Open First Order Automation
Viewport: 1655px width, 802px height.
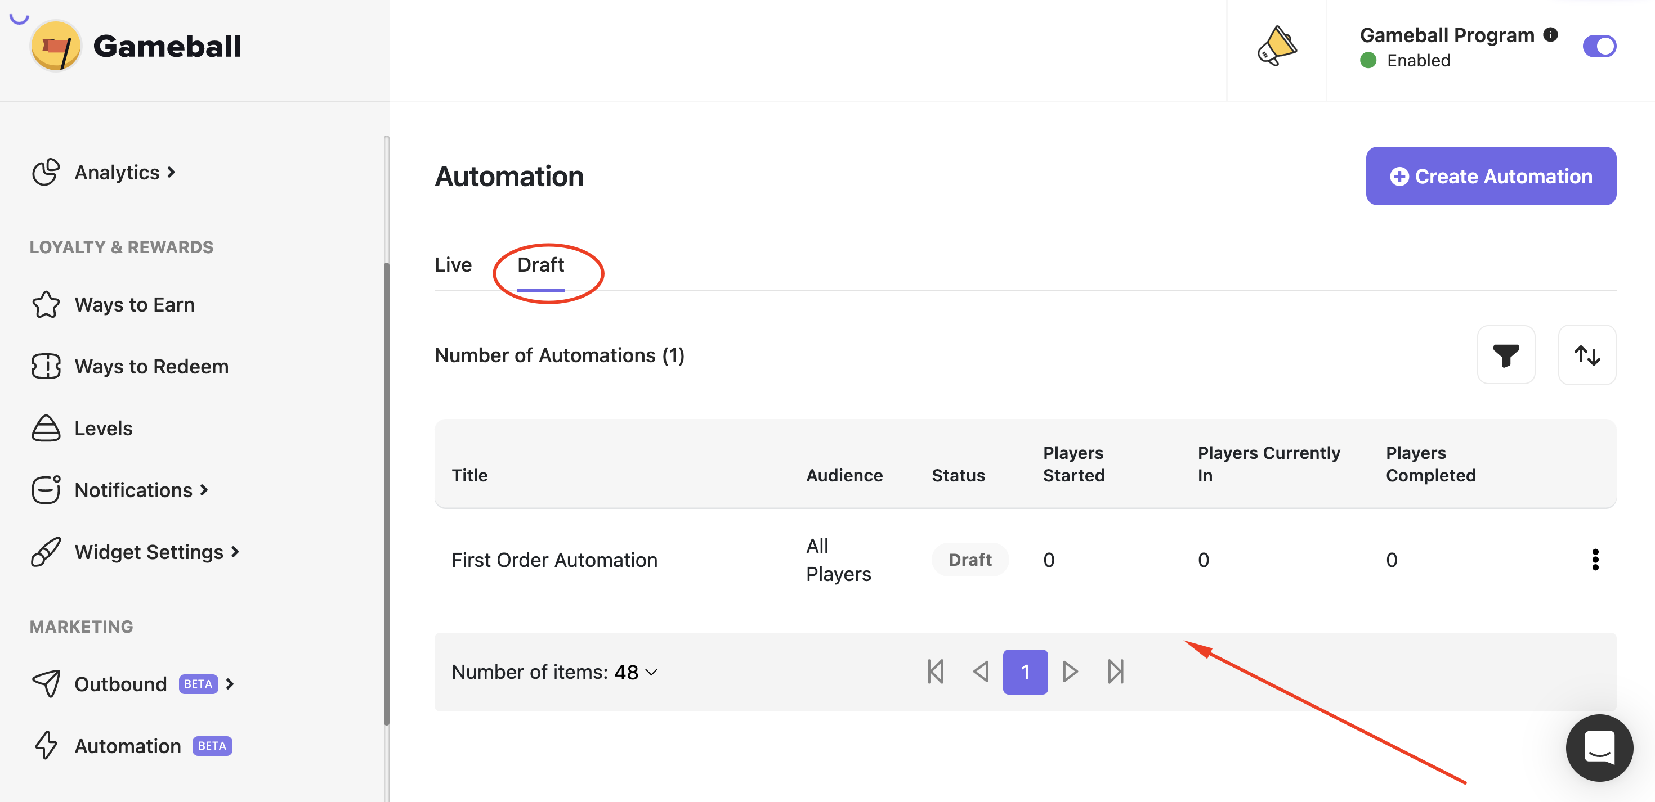[x=554, y=558]
